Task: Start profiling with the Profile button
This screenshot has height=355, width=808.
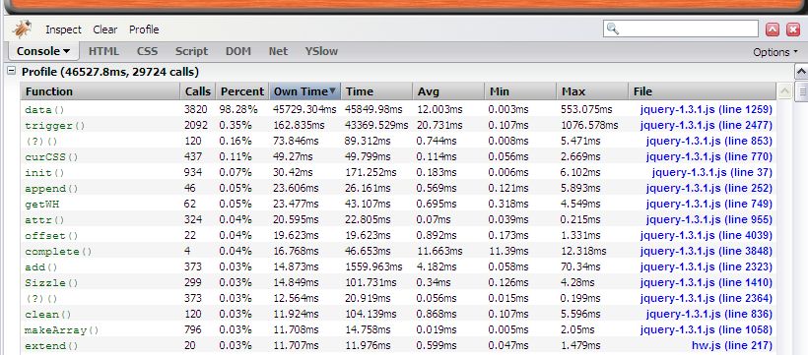Action: click(144, 30)
